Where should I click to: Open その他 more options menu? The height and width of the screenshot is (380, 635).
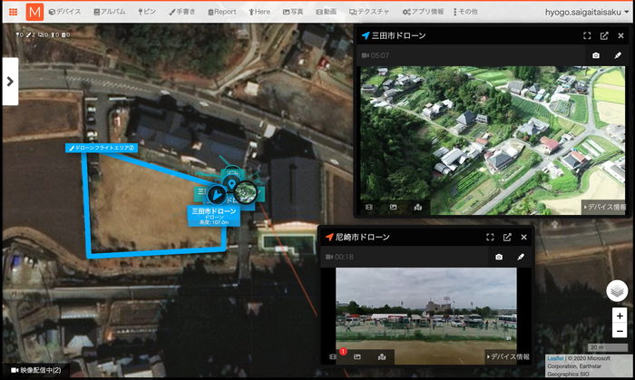[x=465, y=12]
